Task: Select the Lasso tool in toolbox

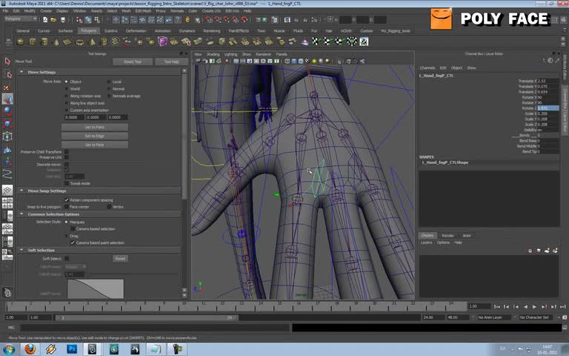Action: (x=7, y=73)
